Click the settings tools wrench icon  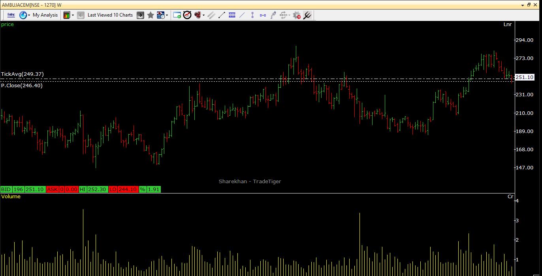307,15
